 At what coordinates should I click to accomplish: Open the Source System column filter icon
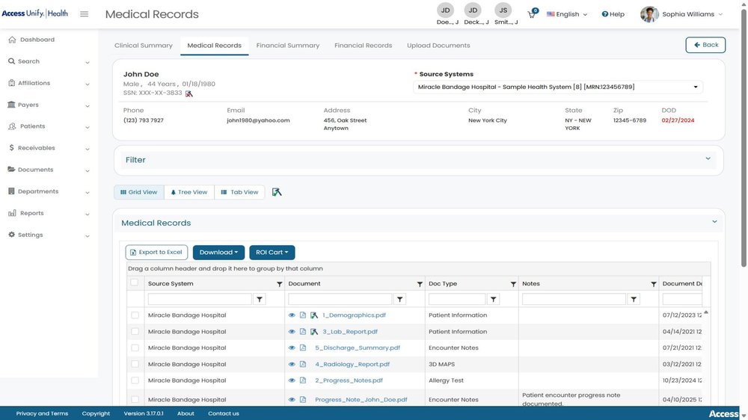click(279, 284)
